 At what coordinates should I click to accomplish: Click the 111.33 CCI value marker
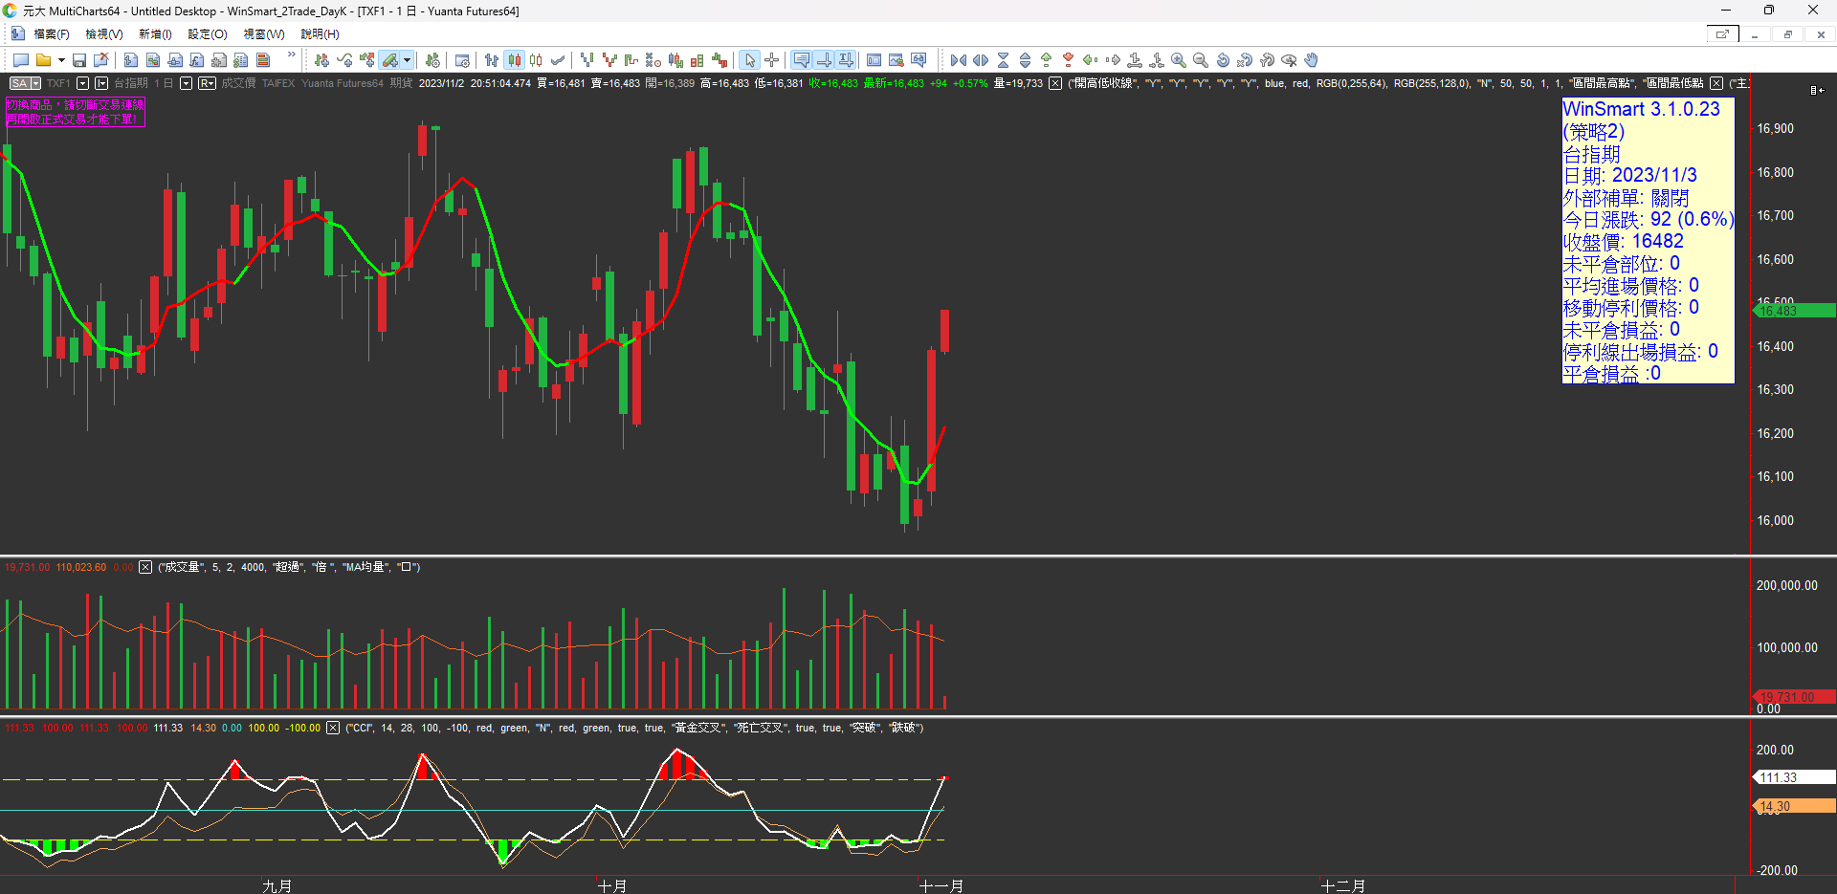pos(1793,777)
